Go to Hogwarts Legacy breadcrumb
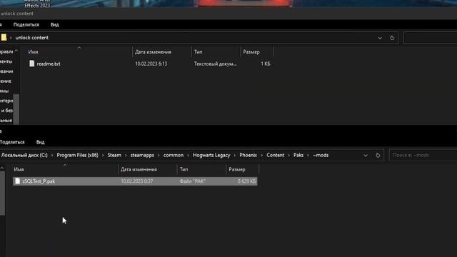457x257 pixels. (211, 156)
